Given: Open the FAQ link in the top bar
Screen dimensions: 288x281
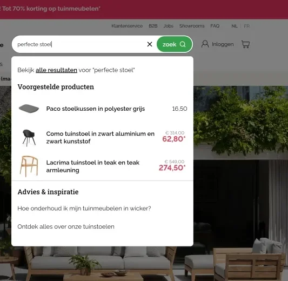Looking at the screenshot, I should click(215, 26).
